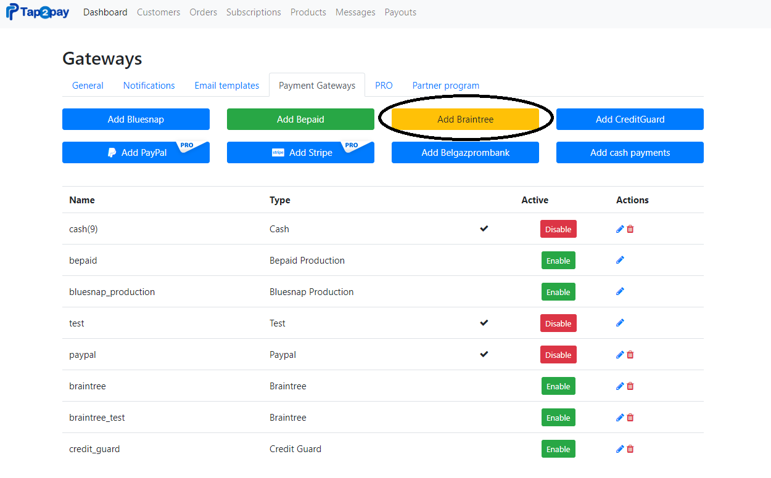Click the credit_guard name cell

(94, 449)
